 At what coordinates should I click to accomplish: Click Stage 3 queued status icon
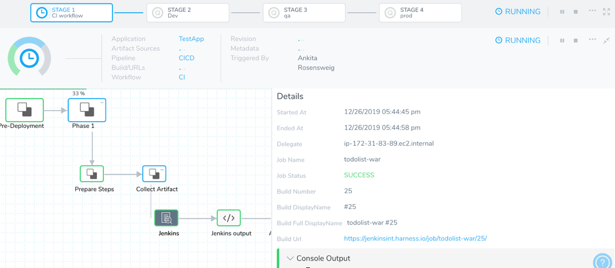(x=274, y=13)
